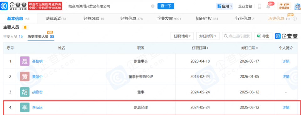This screenshot has width=301, height=115.
Task: Open 黄强中 profile link
Action: (x=37, y=77)
